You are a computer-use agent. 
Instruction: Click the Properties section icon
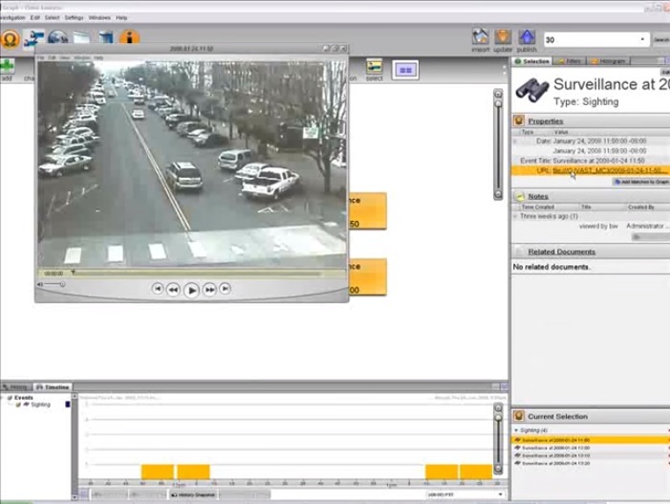click(519, 121)
